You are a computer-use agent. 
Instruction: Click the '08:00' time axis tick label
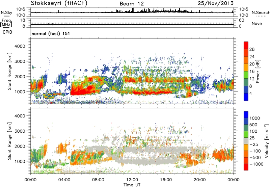pos(98,180)
